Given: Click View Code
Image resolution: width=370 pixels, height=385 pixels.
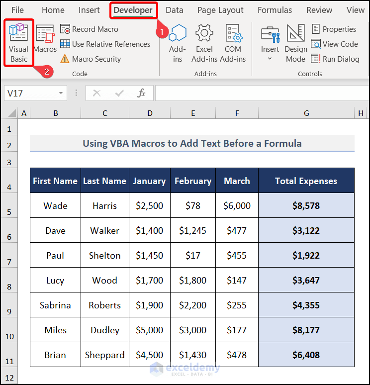Looking at the screenshot, I should pos(334,44).
